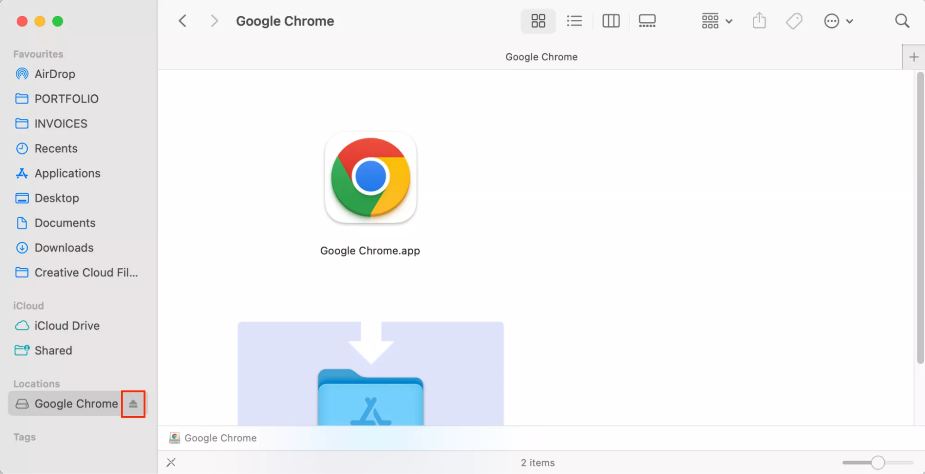Adjust the icon size slider

coord(877,462)
